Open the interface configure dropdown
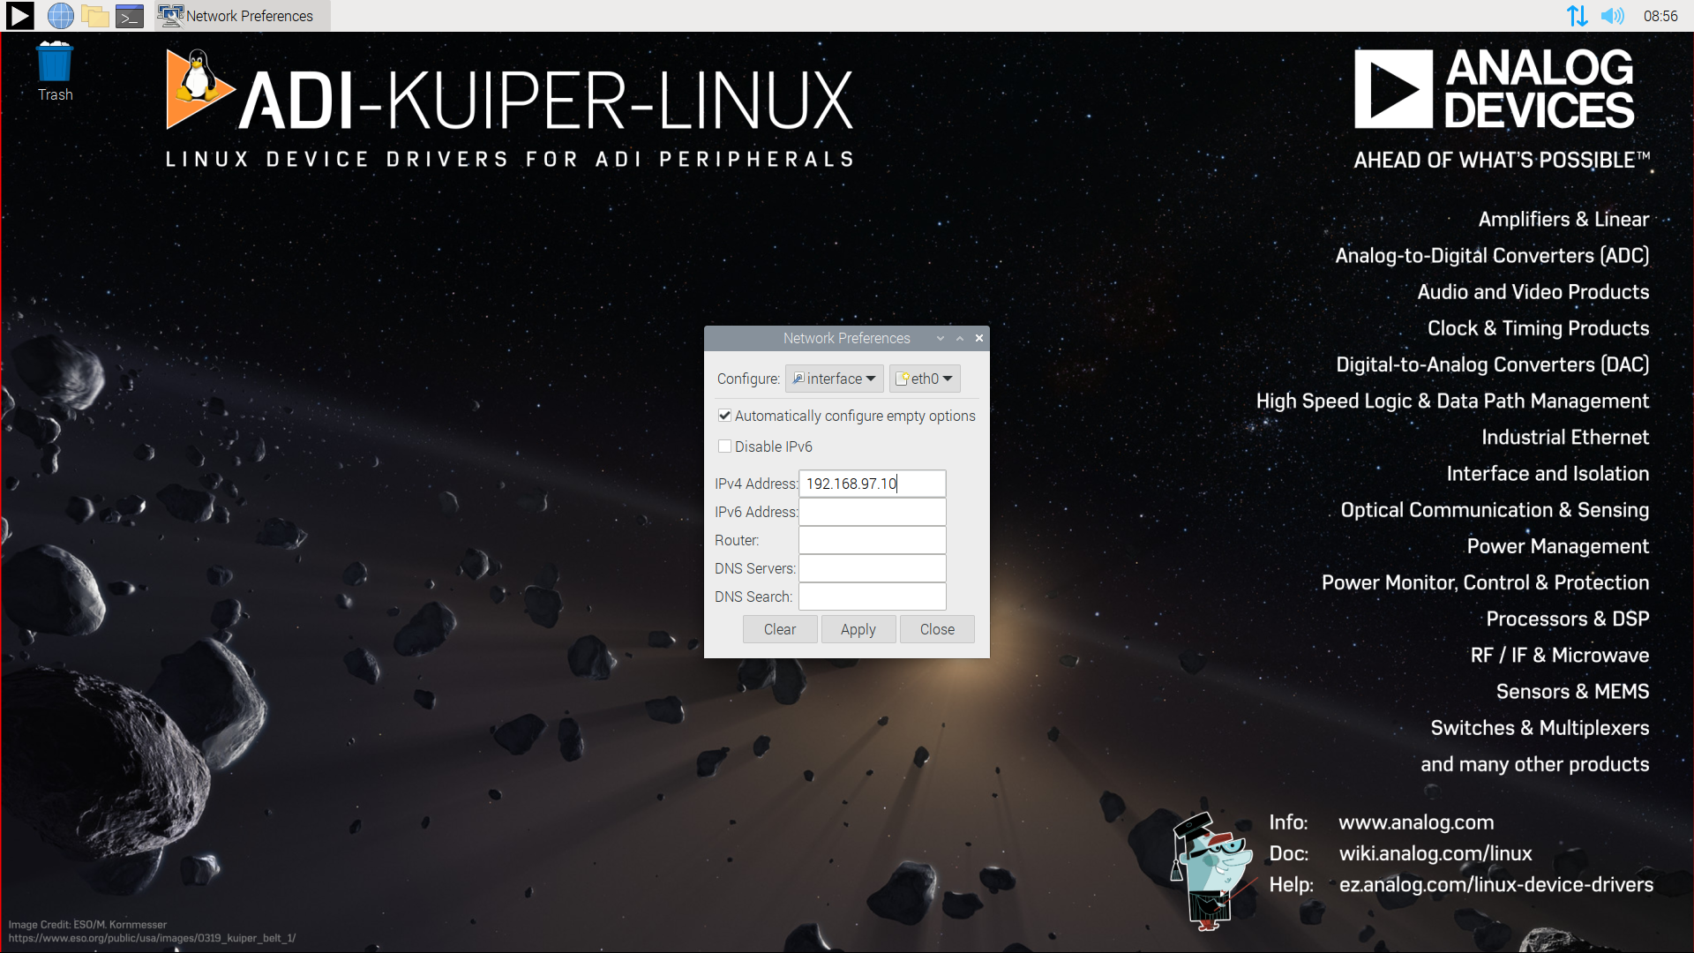This screenshot has height=953, width=1694. pyautogui.click(x=834, y=379)
